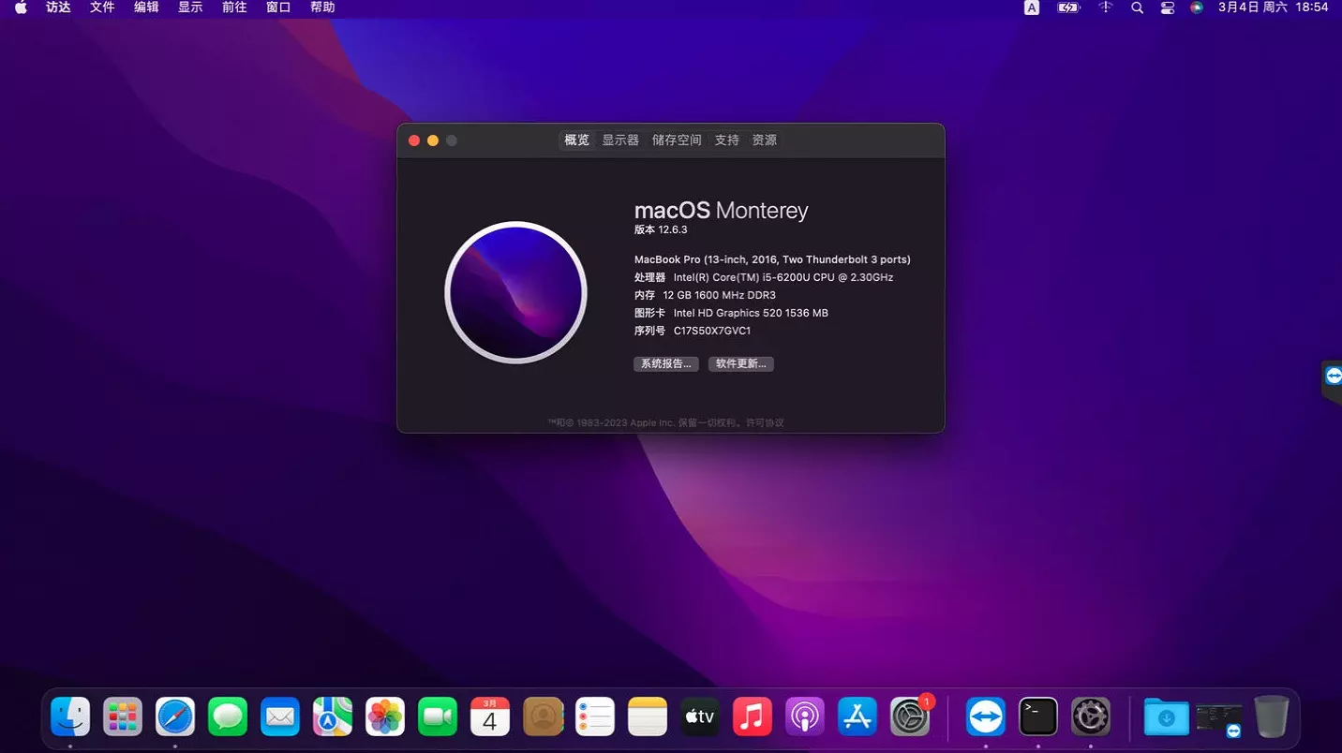Open the 前往 menu
1342x753 pixels.
(233, 7)
